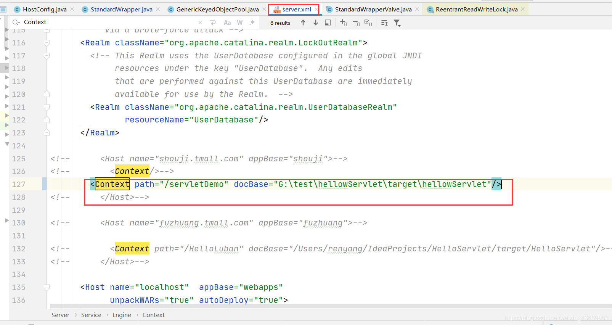Select the Engine breadcrumb

coord(122,315)
